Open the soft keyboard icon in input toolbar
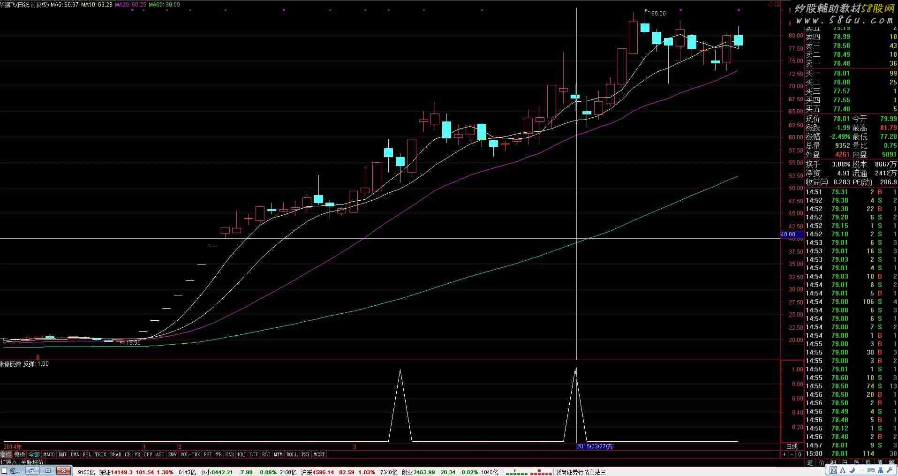 click(x=871, y=470)
